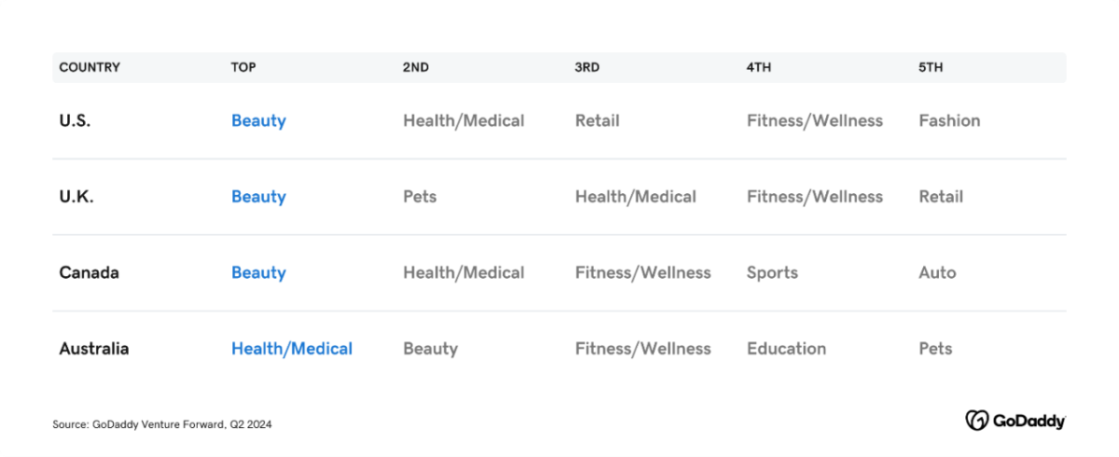Select the COUNTRY column header
This screenshot has width=1119, height=457.
pos(90,68)
